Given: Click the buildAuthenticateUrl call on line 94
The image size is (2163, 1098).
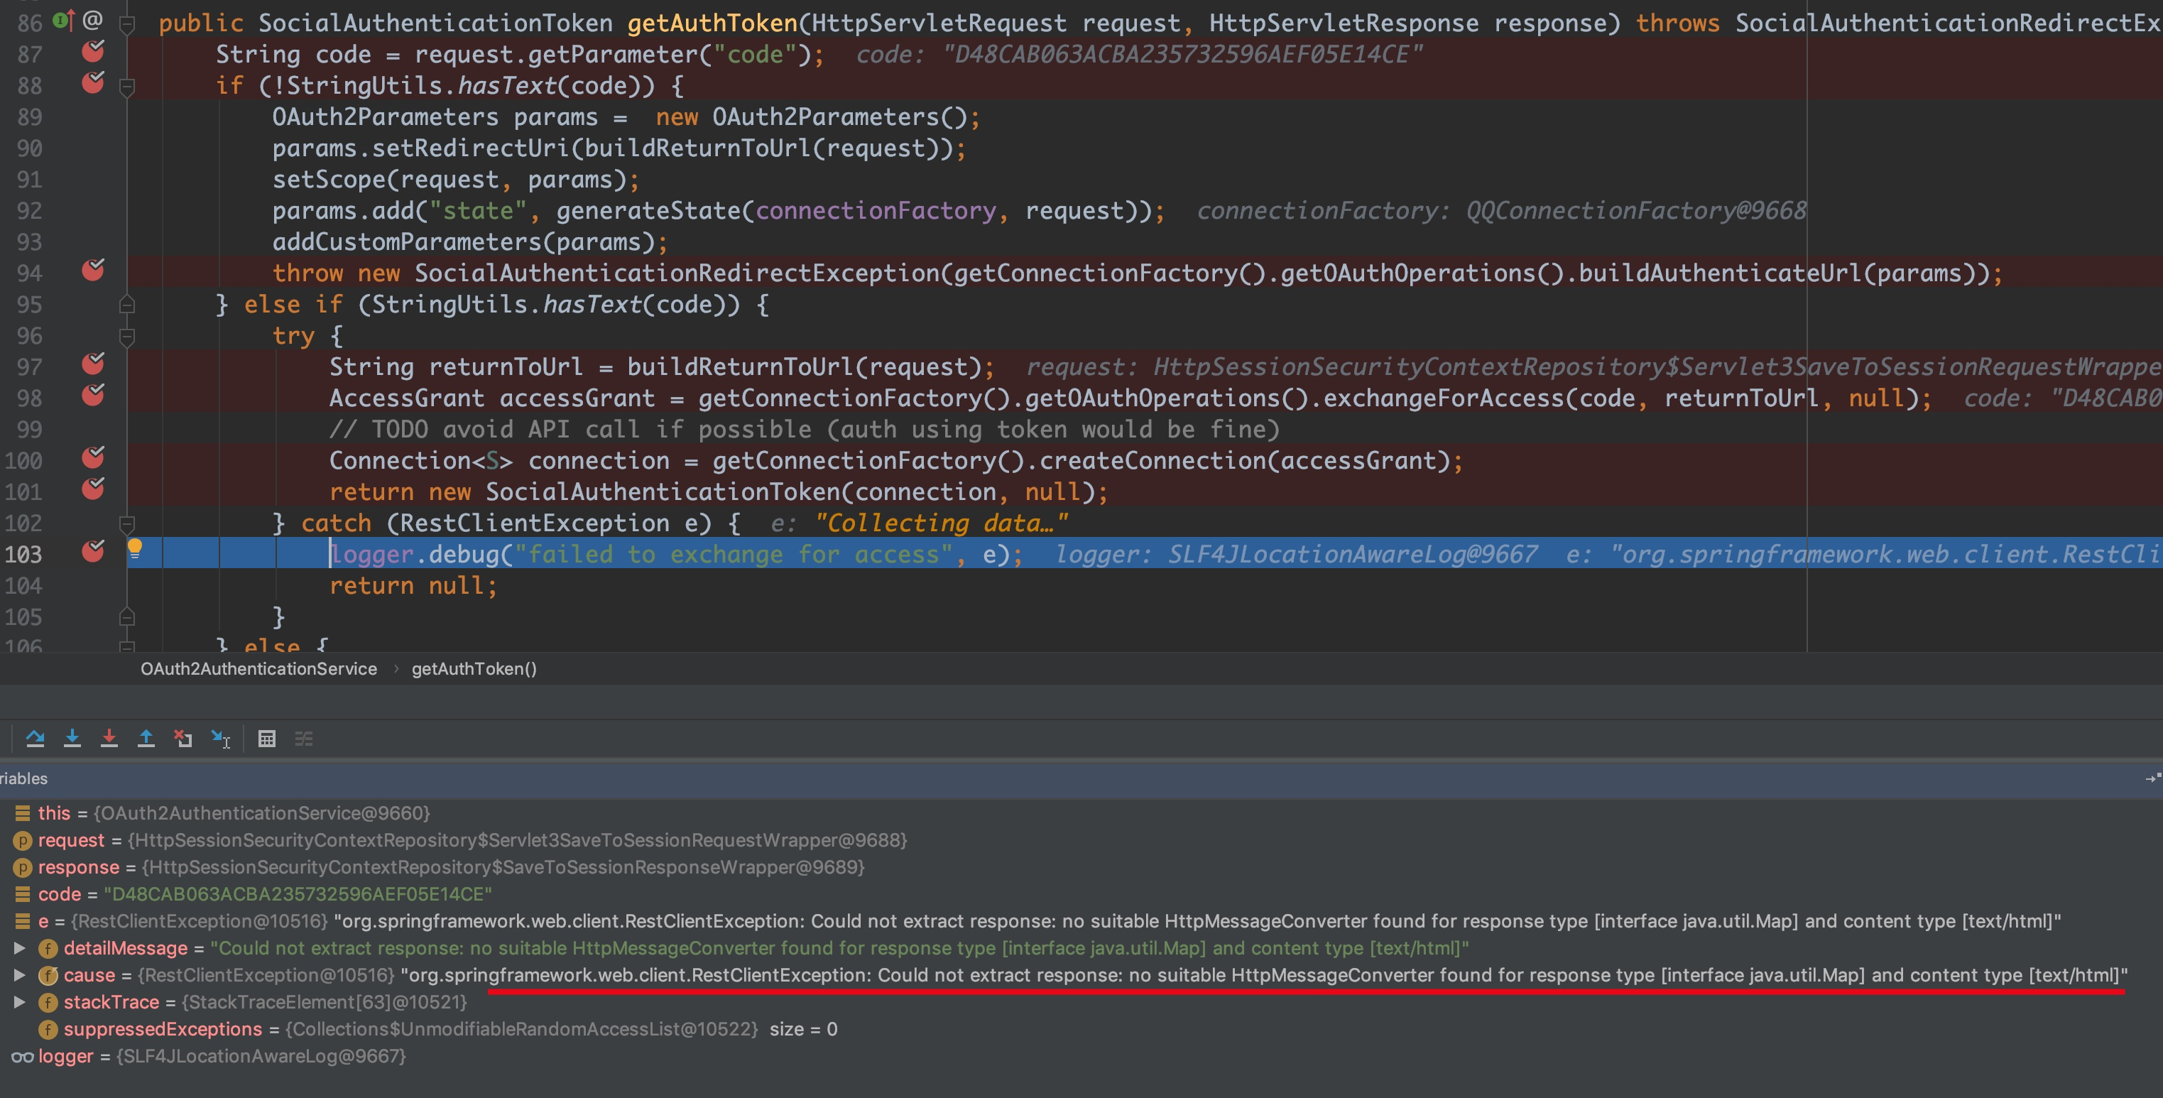Looking at the screenshot, I should point(1720,273).
